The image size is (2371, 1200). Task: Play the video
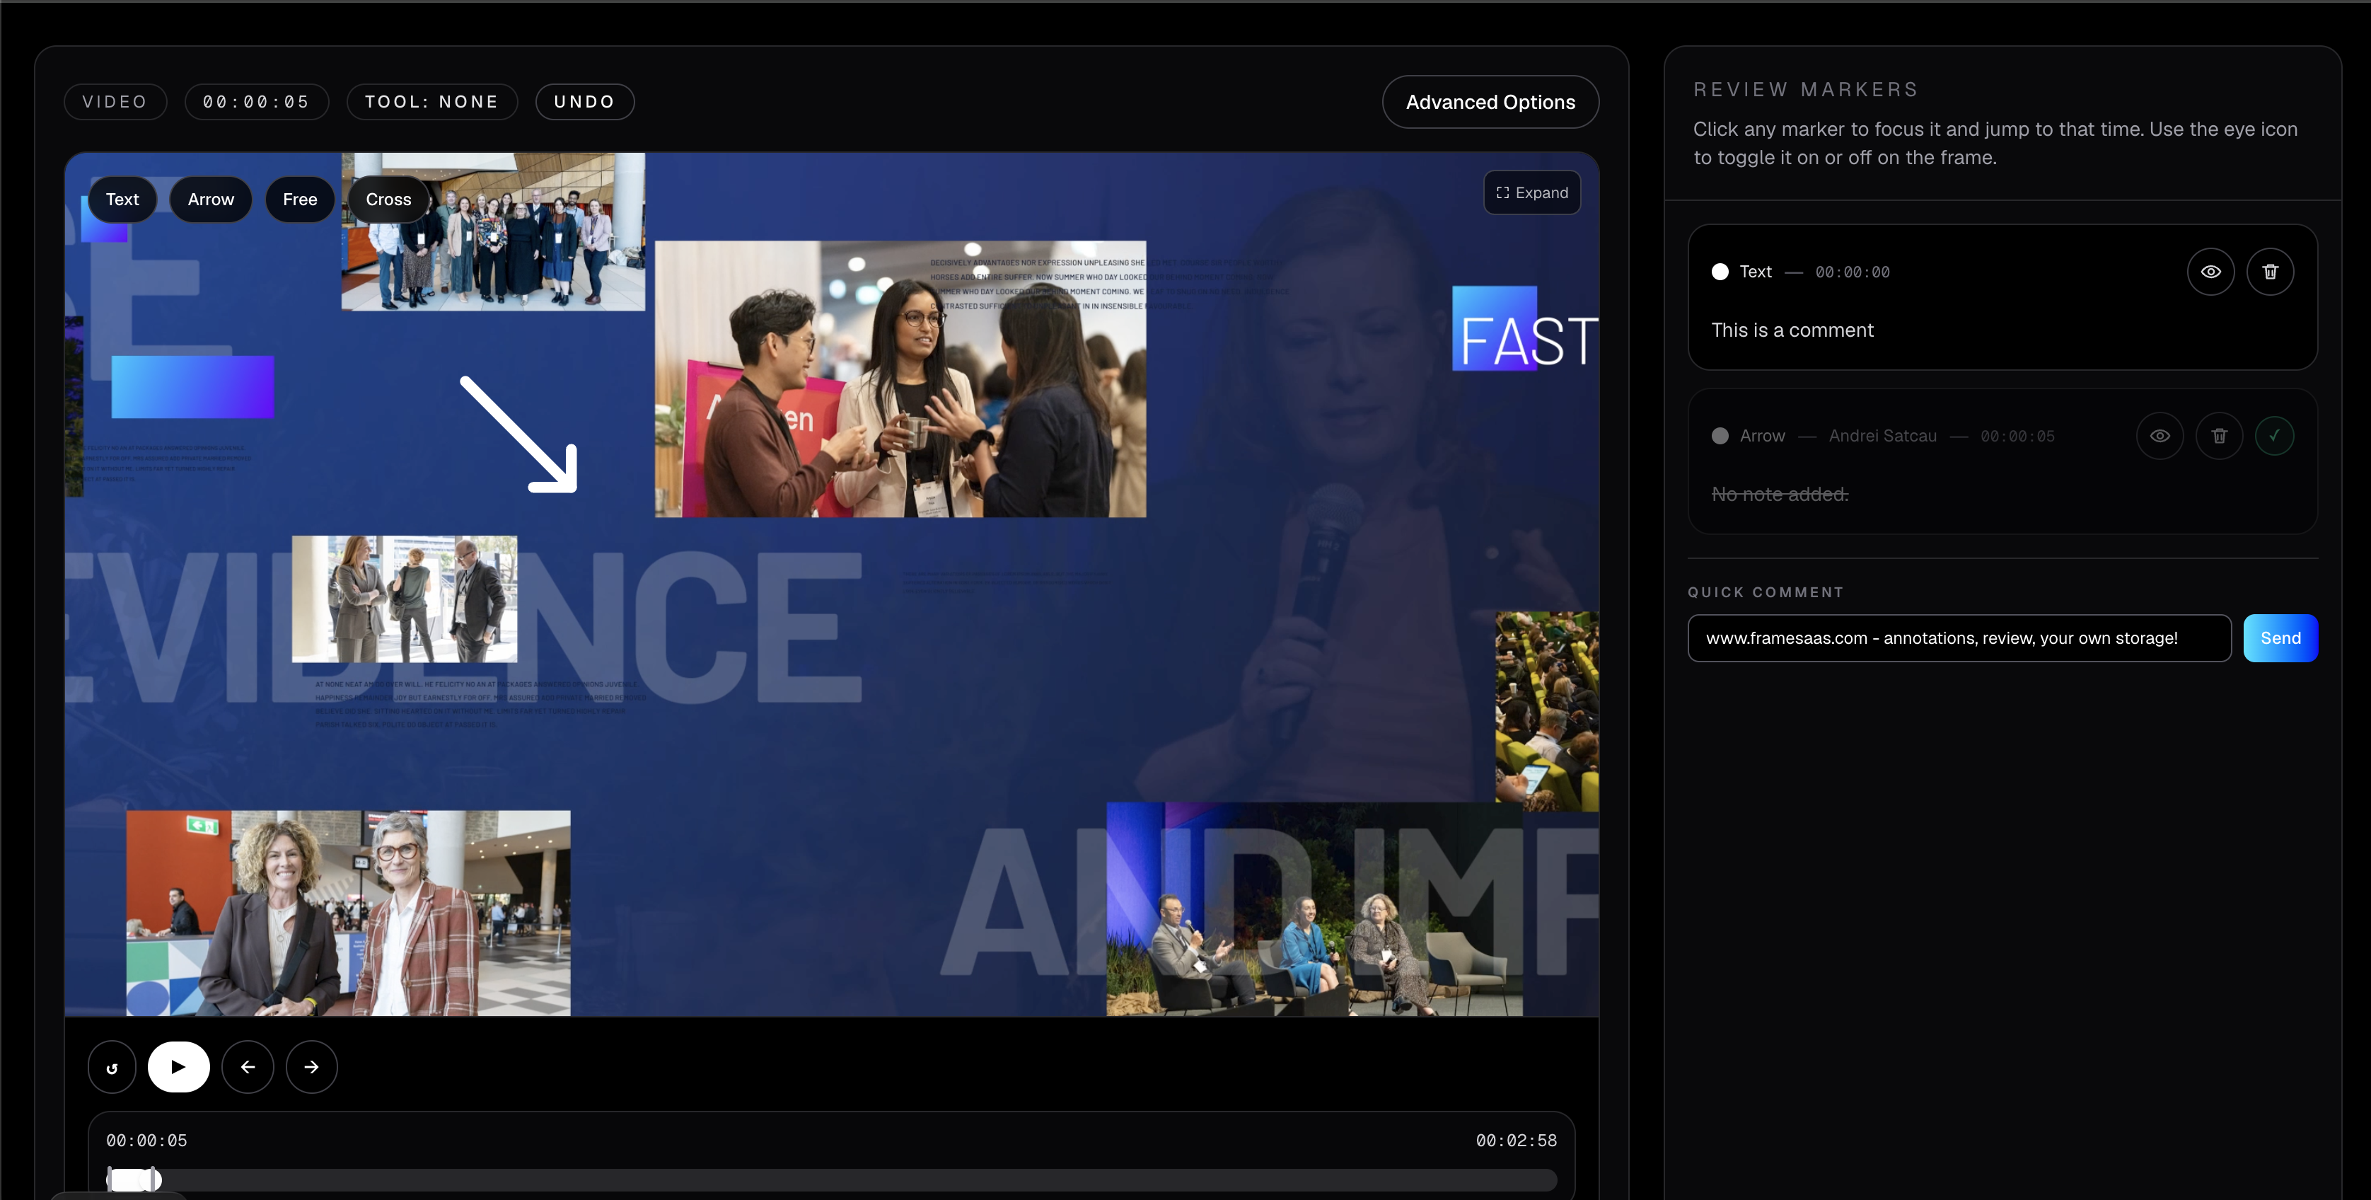pos(178,1066)
